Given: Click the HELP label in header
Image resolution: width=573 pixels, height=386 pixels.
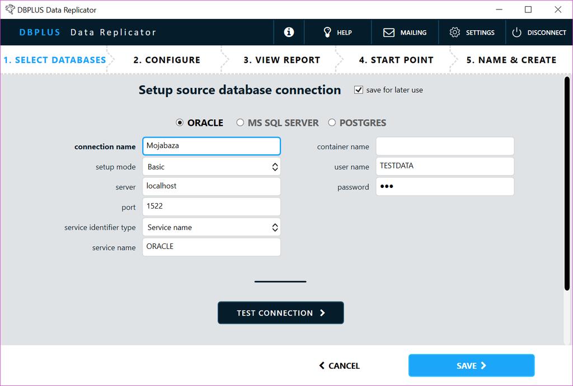Looking at the screenshot, I should pyautogui.click(x=344, y=32).
